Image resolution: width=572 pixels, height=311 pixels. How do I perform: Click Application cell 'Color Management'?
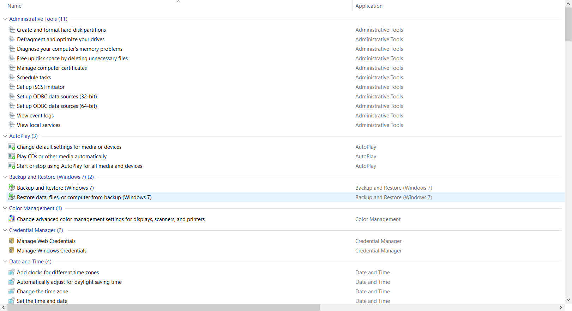tap(378, 219)
